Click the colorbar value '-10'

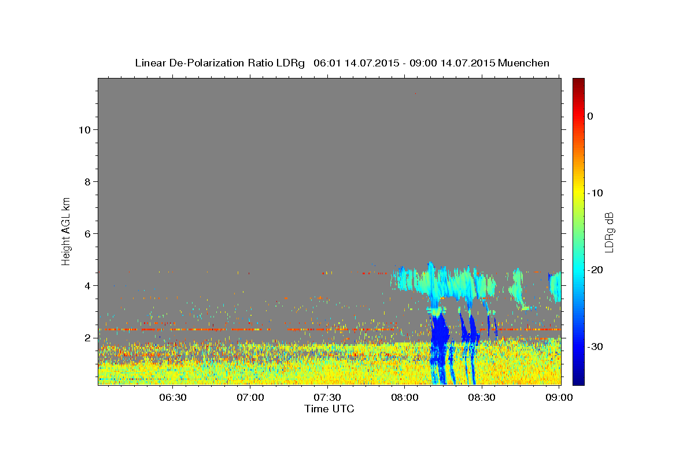tap(596, 193)
